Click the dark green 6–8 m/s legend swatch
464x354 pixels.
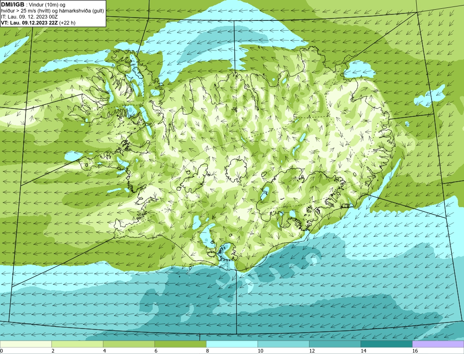(x=180, y=344)
